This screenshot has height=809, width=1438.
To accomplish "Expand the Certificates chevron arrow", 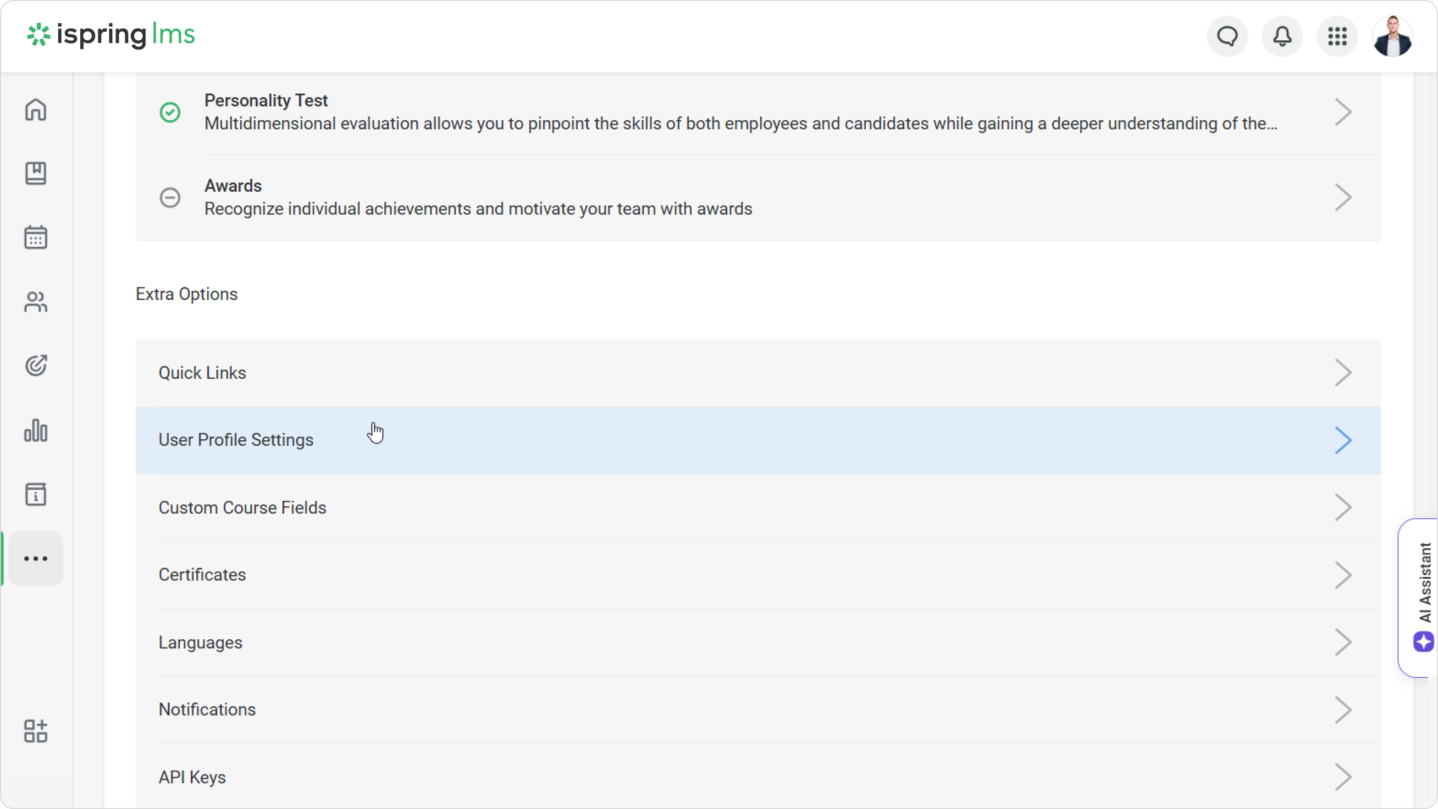I will [x=1343, y=575].
